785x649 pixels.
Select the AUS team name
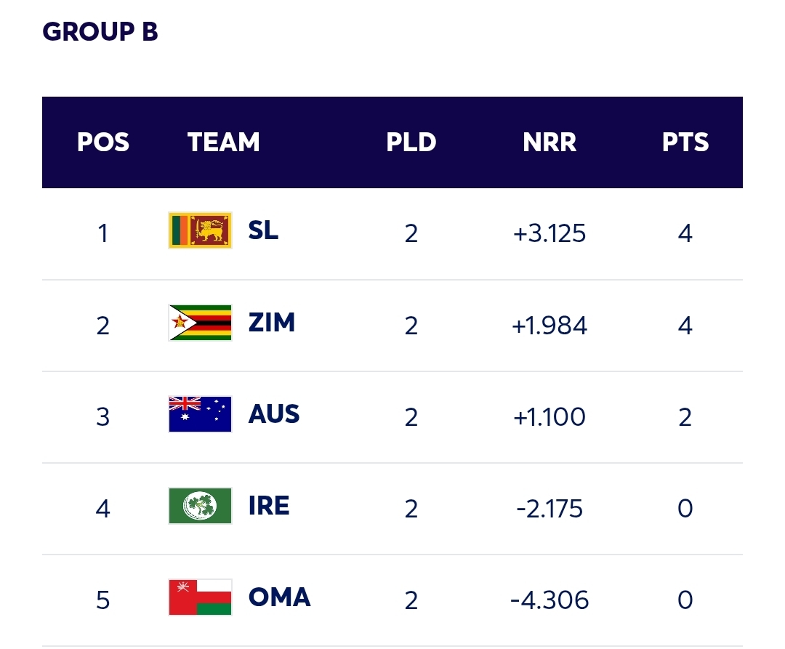point(274,414)
